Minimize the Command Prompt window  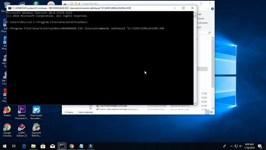click(x=175, y=8)
